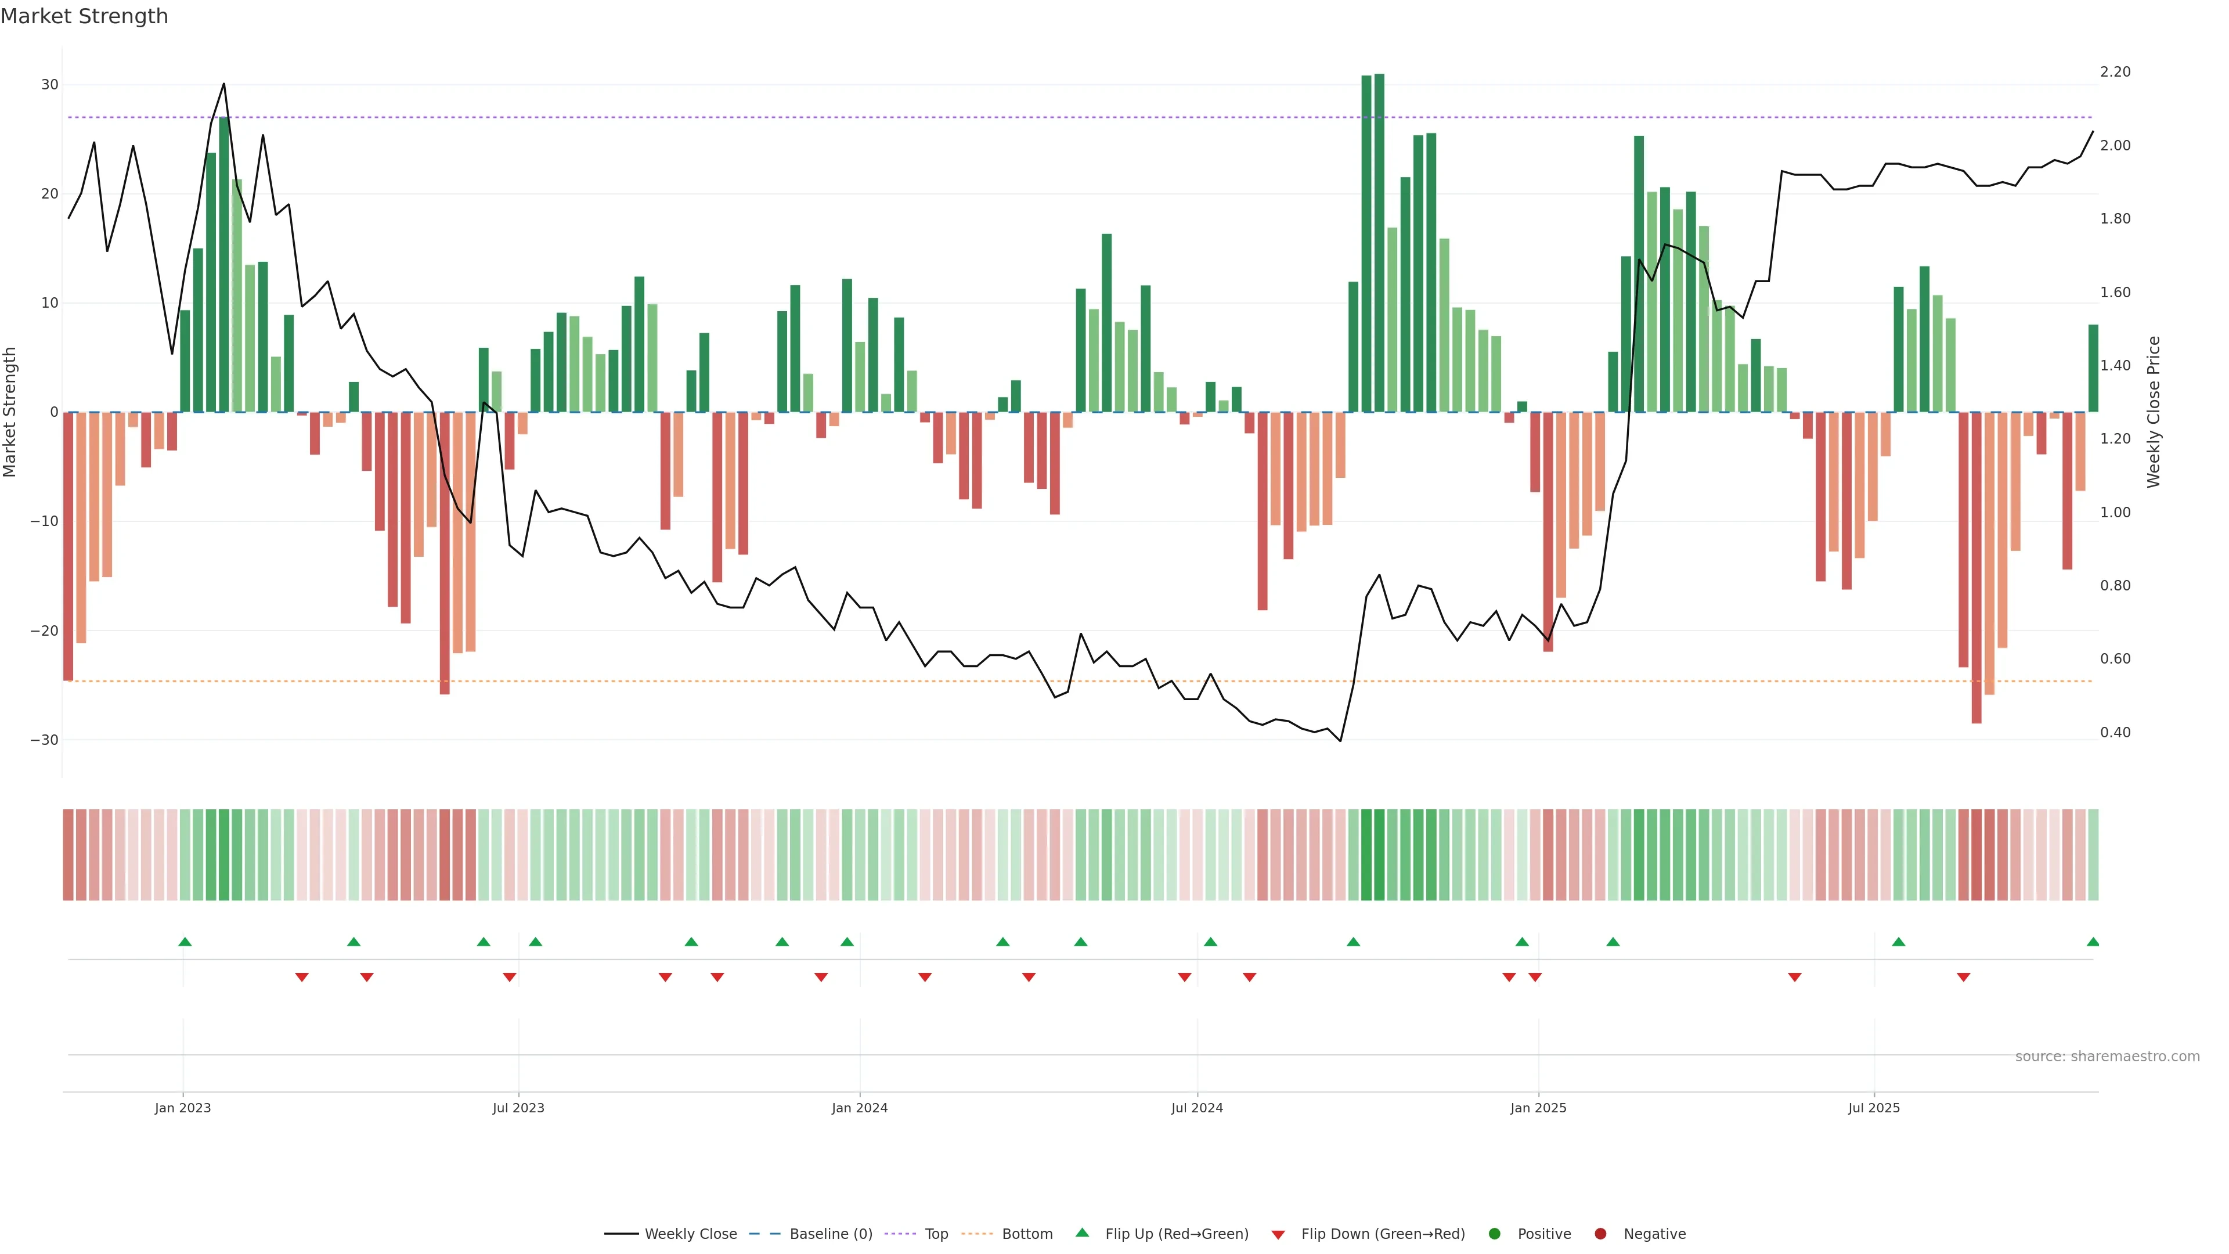Click the source: sharemaestro.com text
2229x1254 pixels.
coord(2107,1057)
